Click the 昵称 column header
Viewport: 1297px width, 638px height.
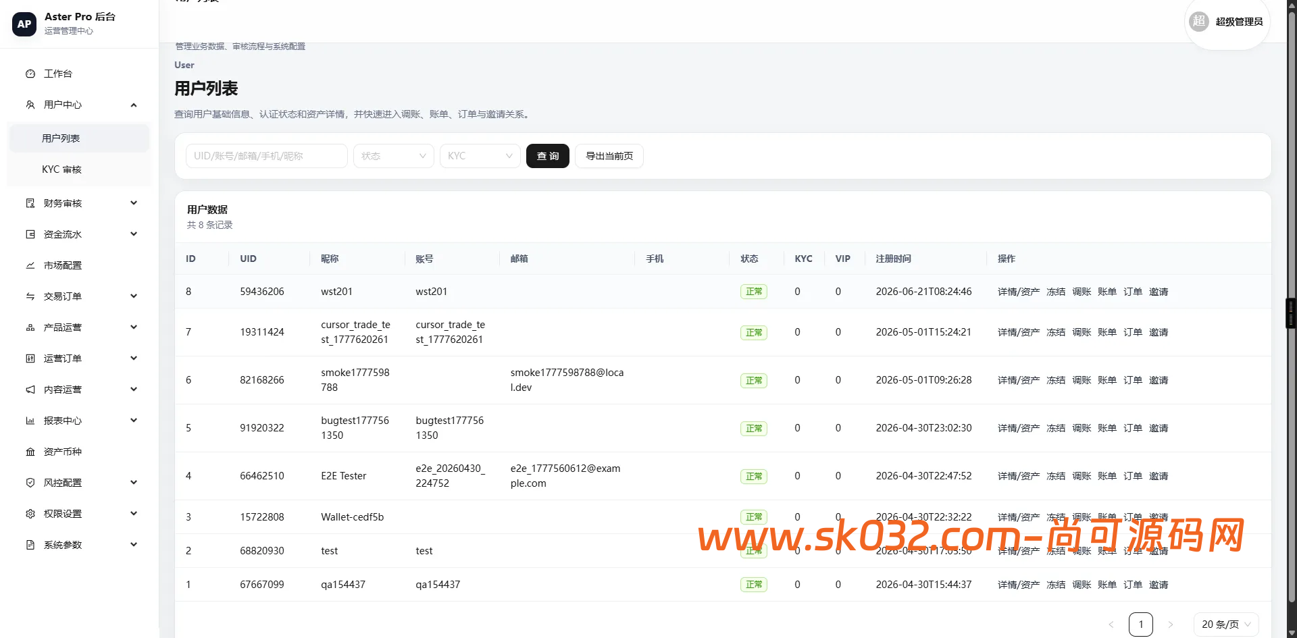[330, 259]
